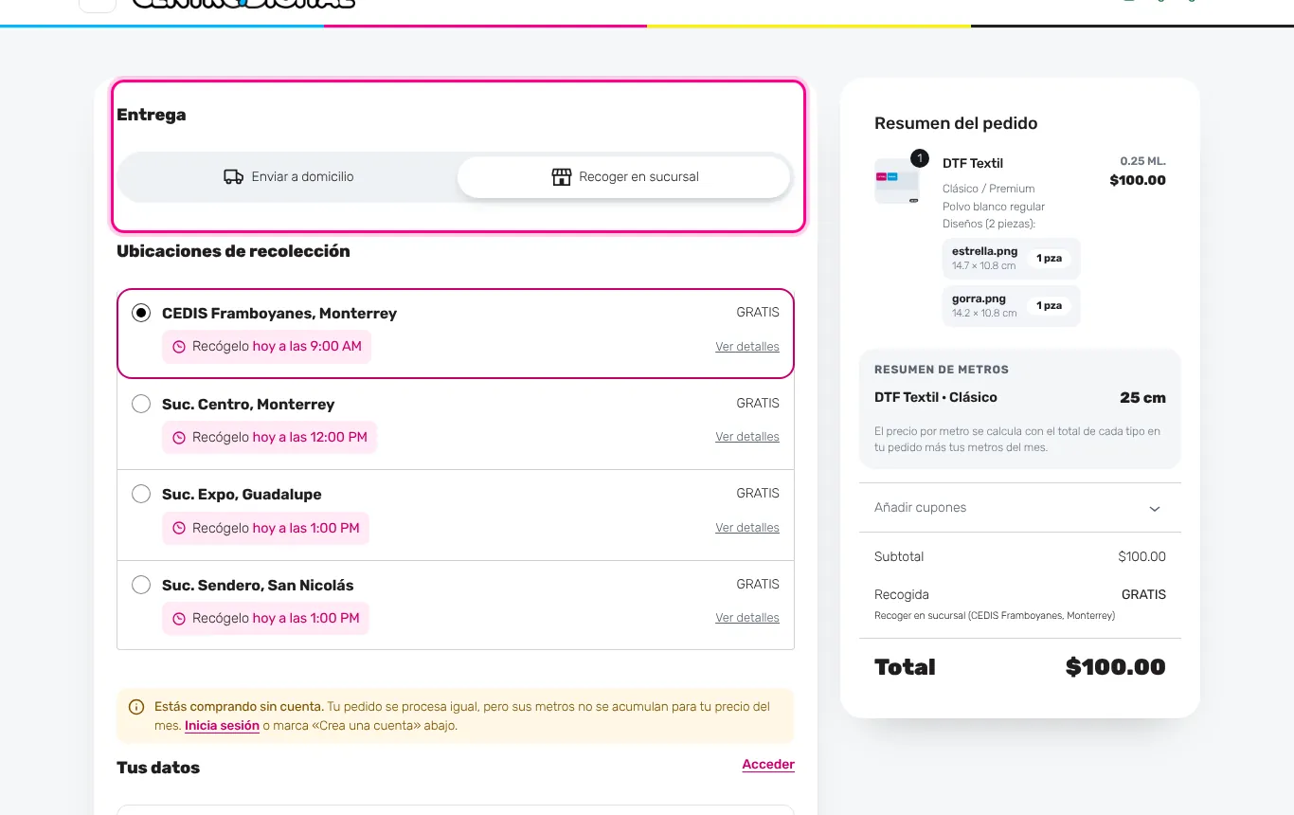1294x815 pixels.
Task: Select CEDIS Framboyanes, Monterrey radio button
Action: [141, 313]
